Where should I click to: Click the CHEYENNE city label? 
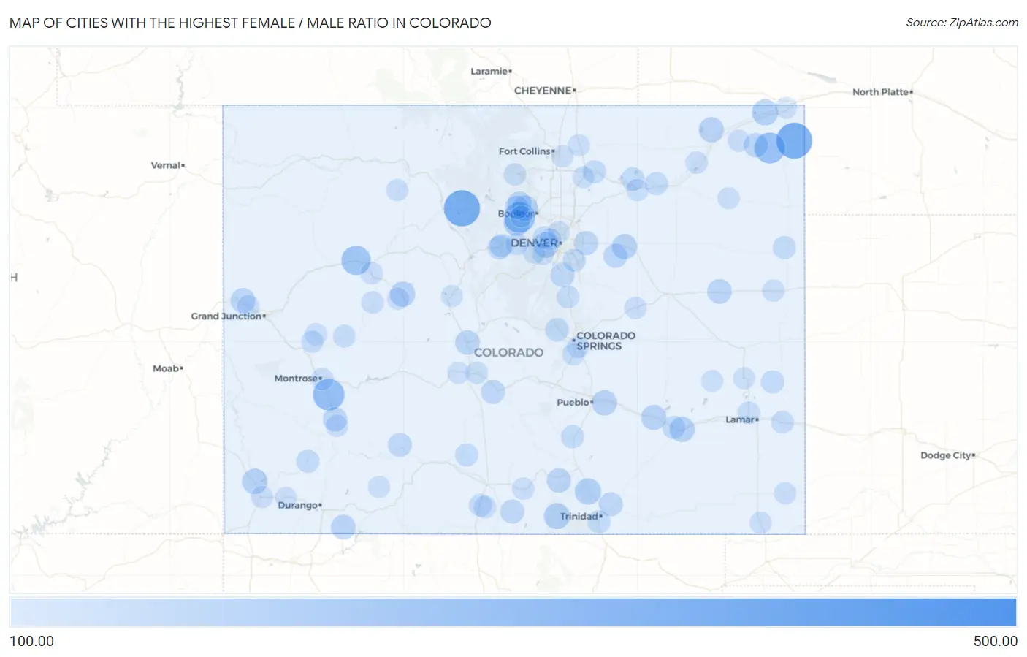point(543,91)
